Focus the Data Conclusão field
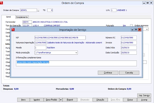The height and width of the screenshot is (103, 154). coord(129,53)
